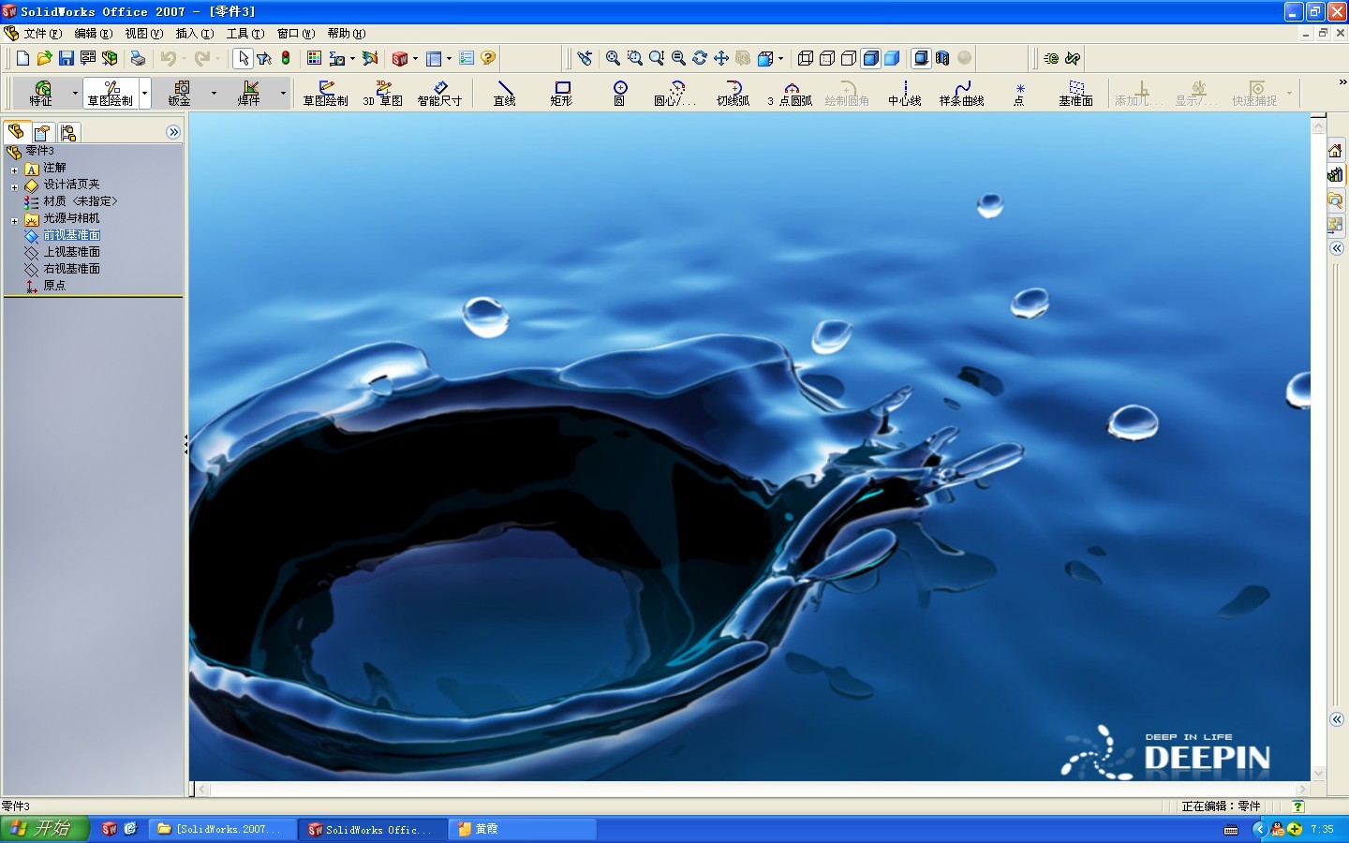Screen dimensions: 1349x843
Task: Click the Help question mark icon
Action: (x=488, y=58)
